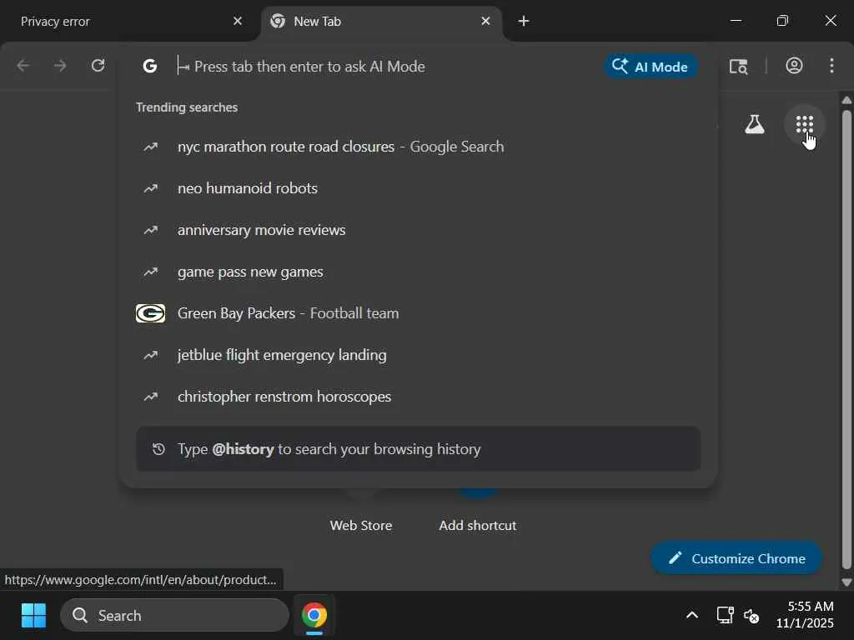854x640 pixels.
Task: Click the Green Bay Packers logo
Action: 150,313
